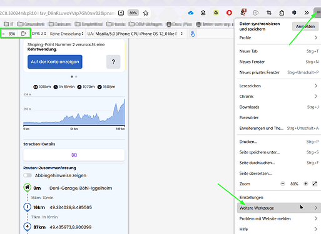Screen dimensions: 321x234
Task: Open the Keine Drosselung throttling dropdown
Action: [66, 34]
